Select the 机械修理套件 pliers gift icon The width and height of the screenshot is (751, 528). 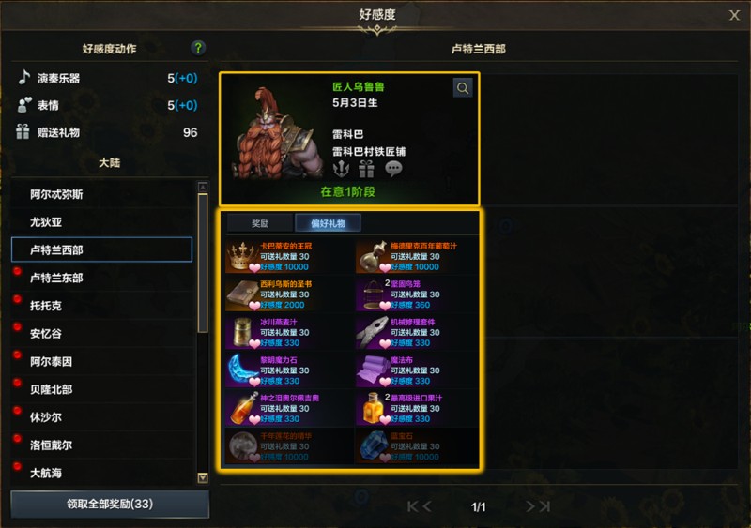click(x=372, y=332)
